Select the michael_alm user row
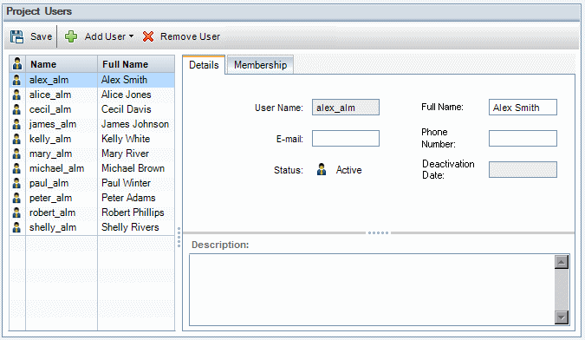This screenshot has height=340, width=585. 92,168
